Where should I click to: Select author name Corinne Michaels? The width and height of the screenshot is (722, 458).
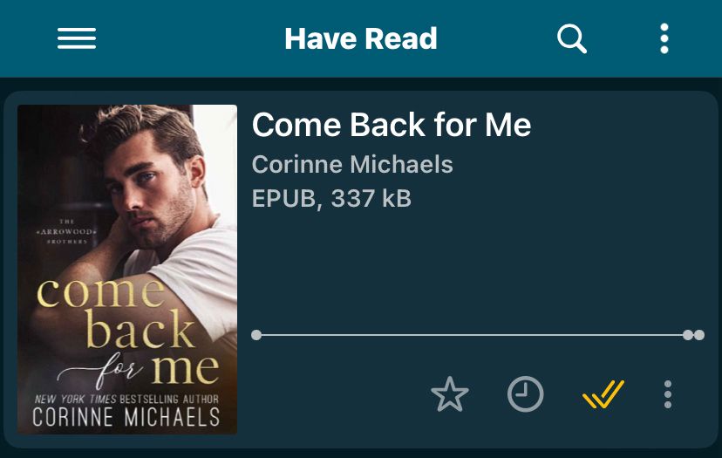(x=352, y=165)
